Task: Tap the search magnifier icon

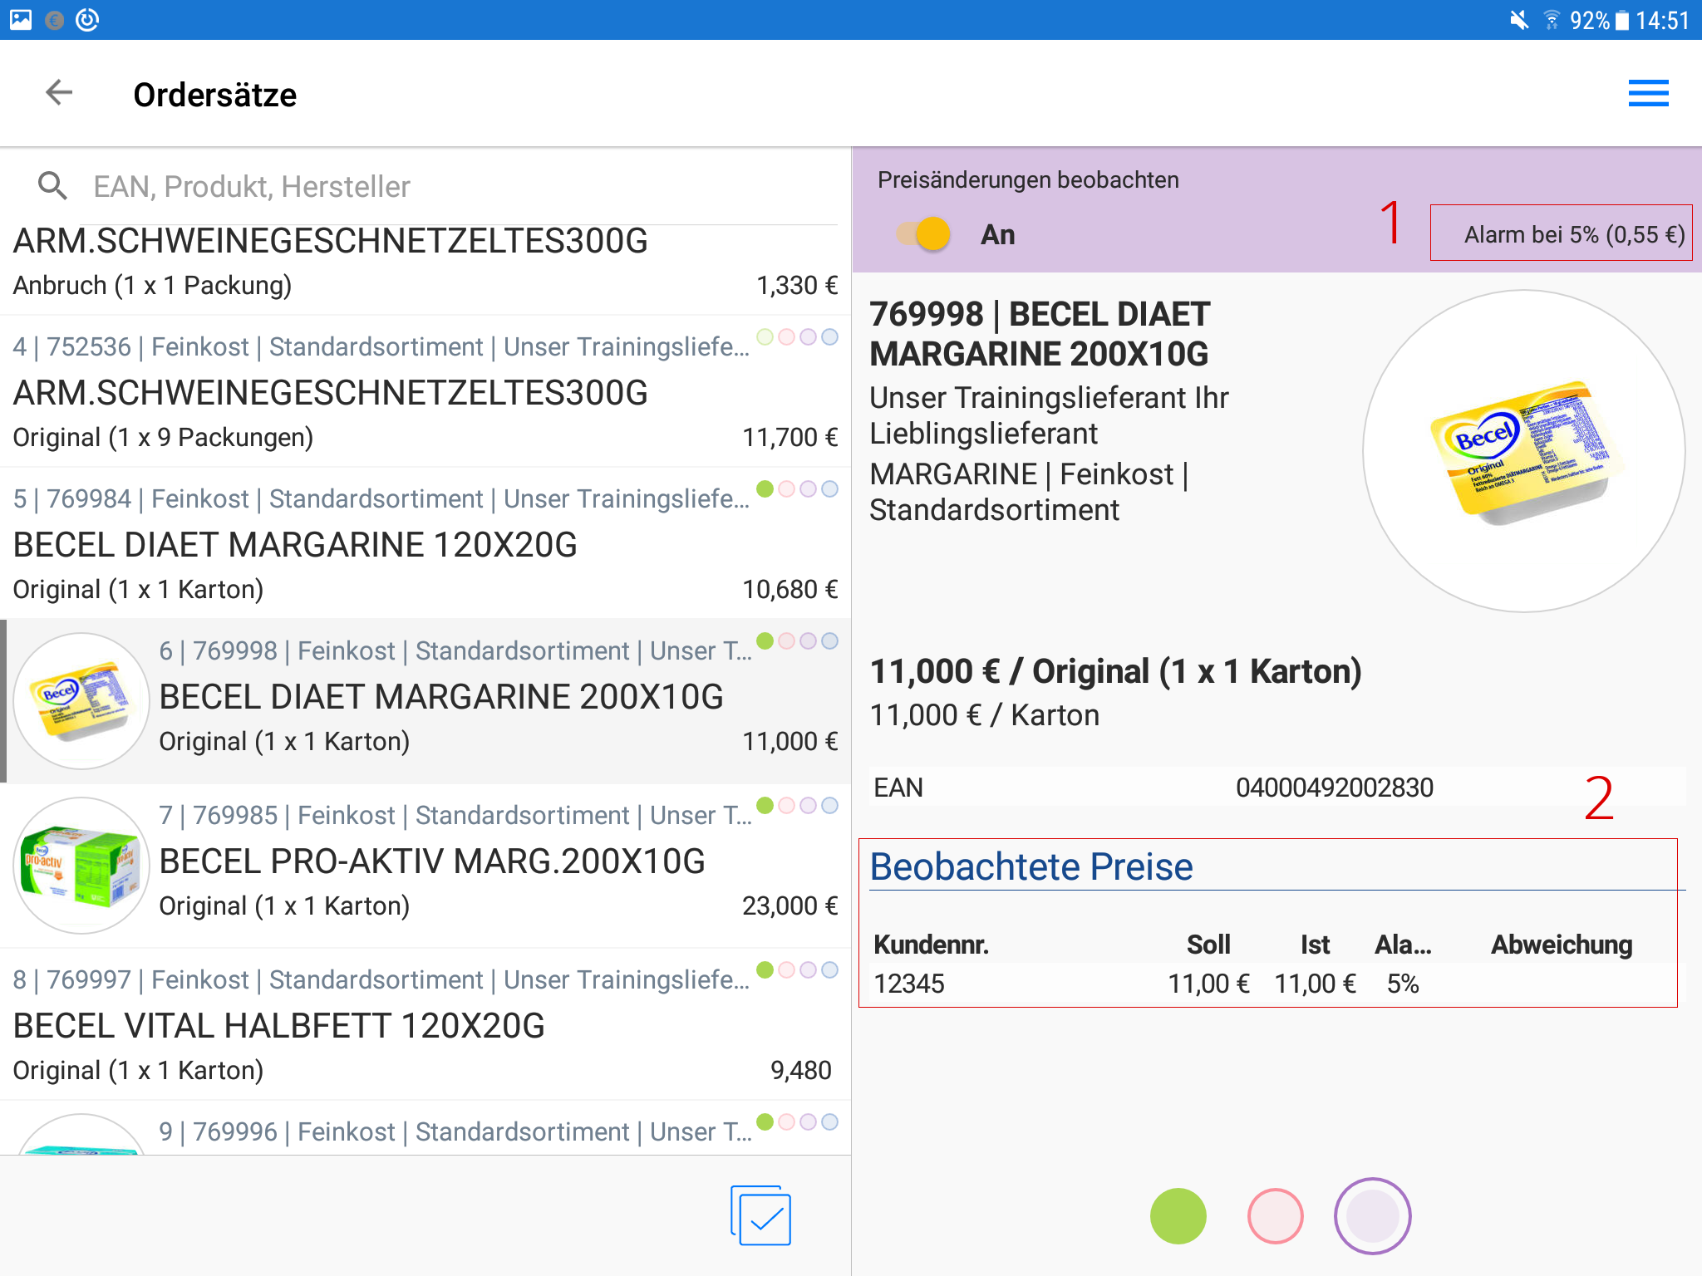Action: [52, 186]
